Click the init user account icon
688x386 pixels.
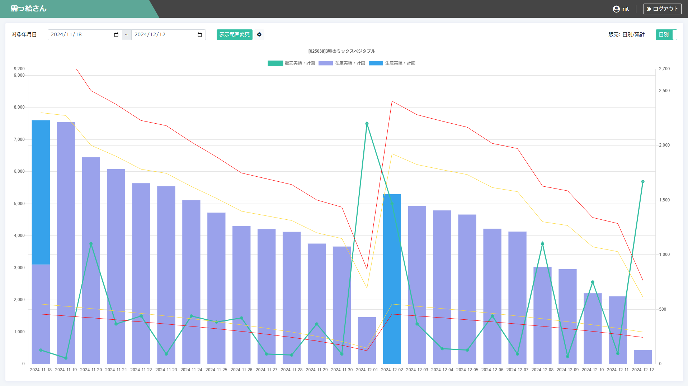(616, 9)
